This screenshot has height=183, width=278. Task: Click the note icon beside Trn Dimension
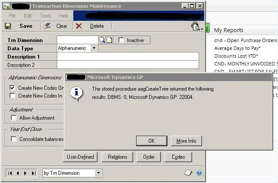pos(109,40)
